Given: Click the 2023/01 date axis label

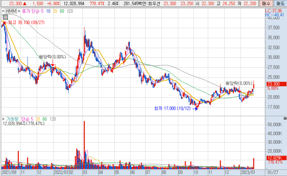Looking at the screenshot, I should [248, 172].
